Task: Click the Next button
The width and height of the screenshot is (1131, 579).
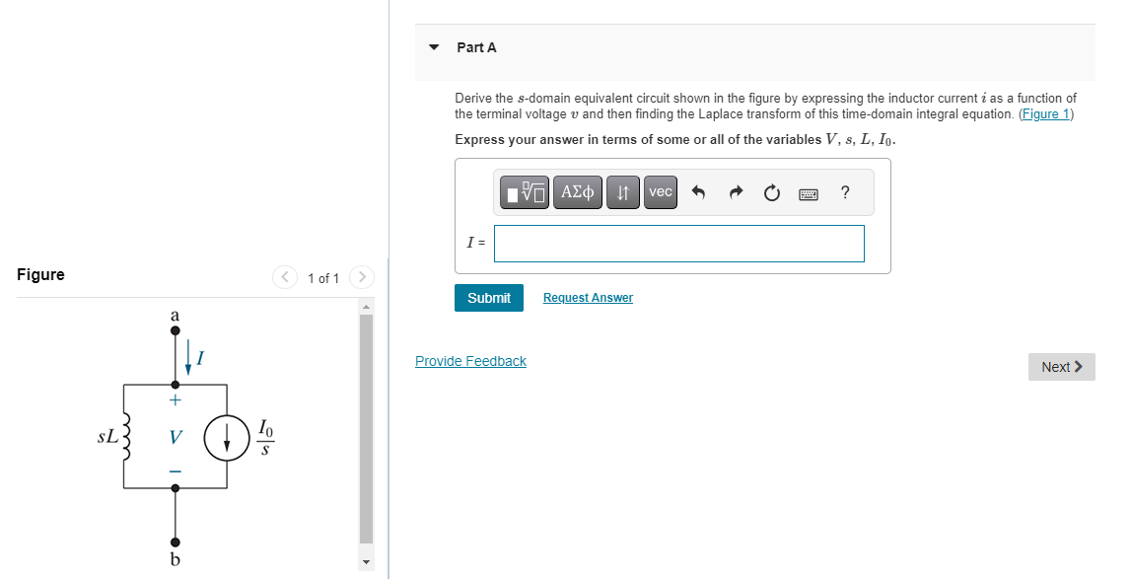Action: 1061,366
